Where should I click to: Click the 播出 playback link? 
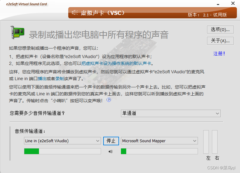(x=42, y=79)
